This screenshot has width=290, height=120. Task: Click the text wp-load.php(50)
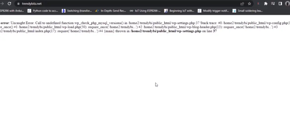[x=74, y=27]
